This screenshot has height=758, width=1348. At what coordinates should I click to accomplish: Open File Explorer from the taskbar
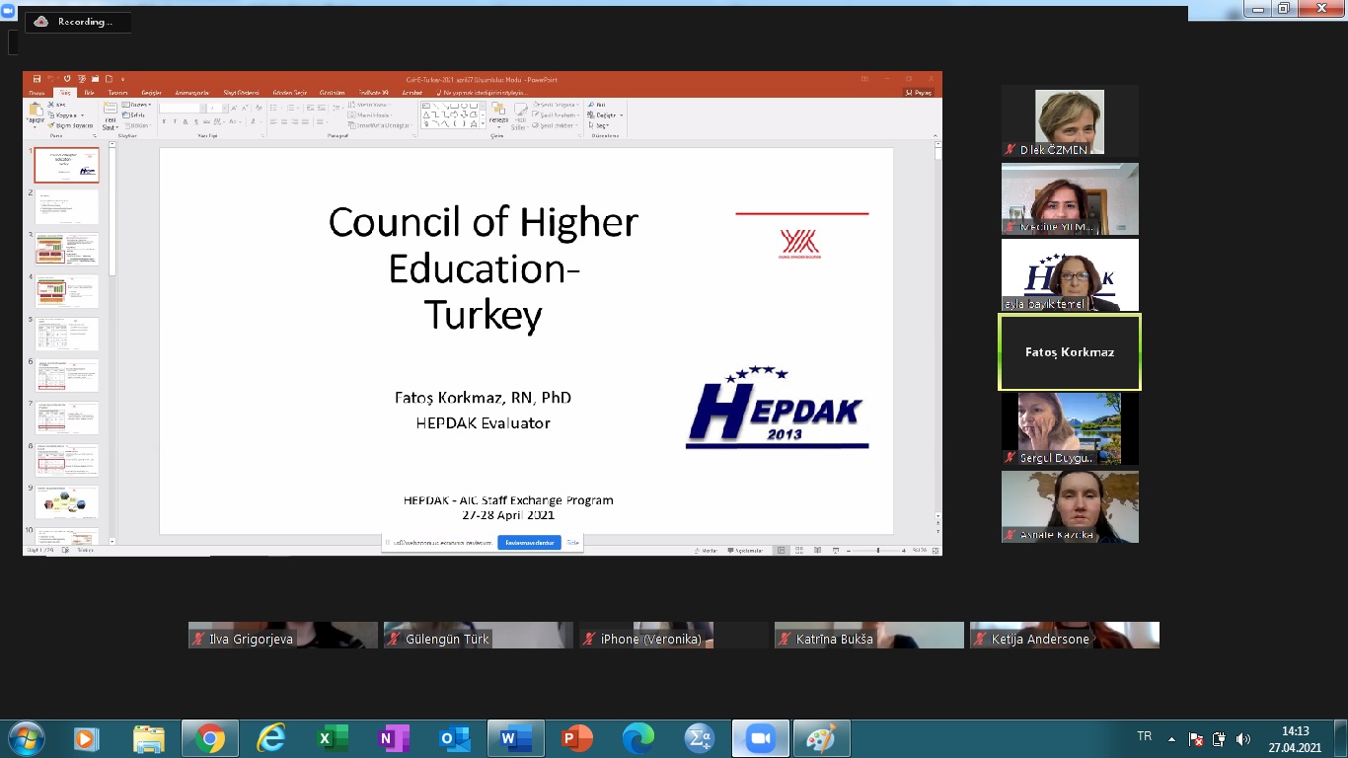tap(148, 738)
